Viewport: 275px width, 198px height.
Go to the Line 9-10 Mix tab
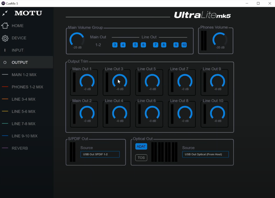pos(24,136)
